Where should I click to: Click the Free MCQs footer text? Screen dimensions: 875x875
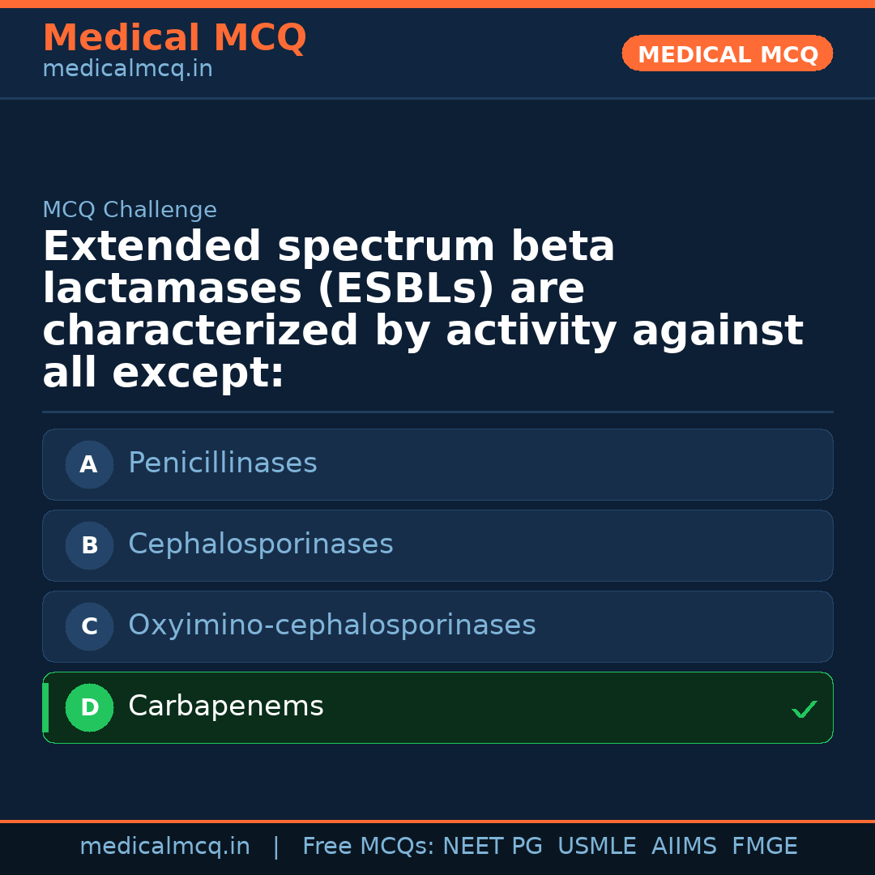click(x=368, y=847)
